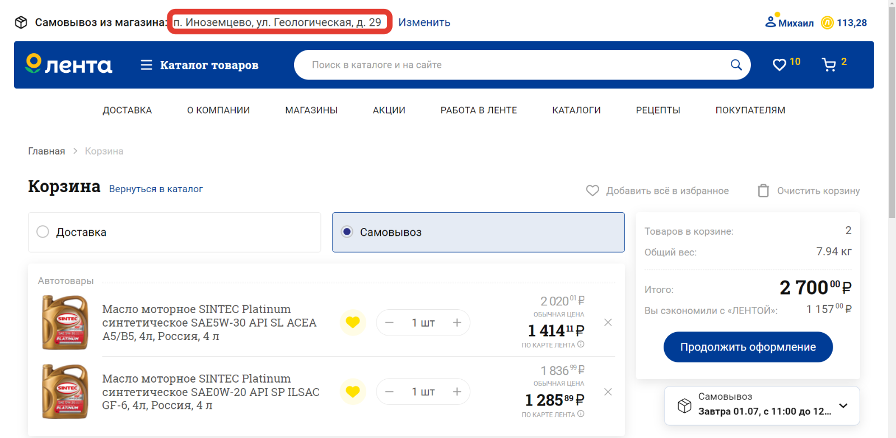Viewport: 896px width, 438px height.
Task: Increase quantity of SAE0W-20 oil
Action: [457, 392]
